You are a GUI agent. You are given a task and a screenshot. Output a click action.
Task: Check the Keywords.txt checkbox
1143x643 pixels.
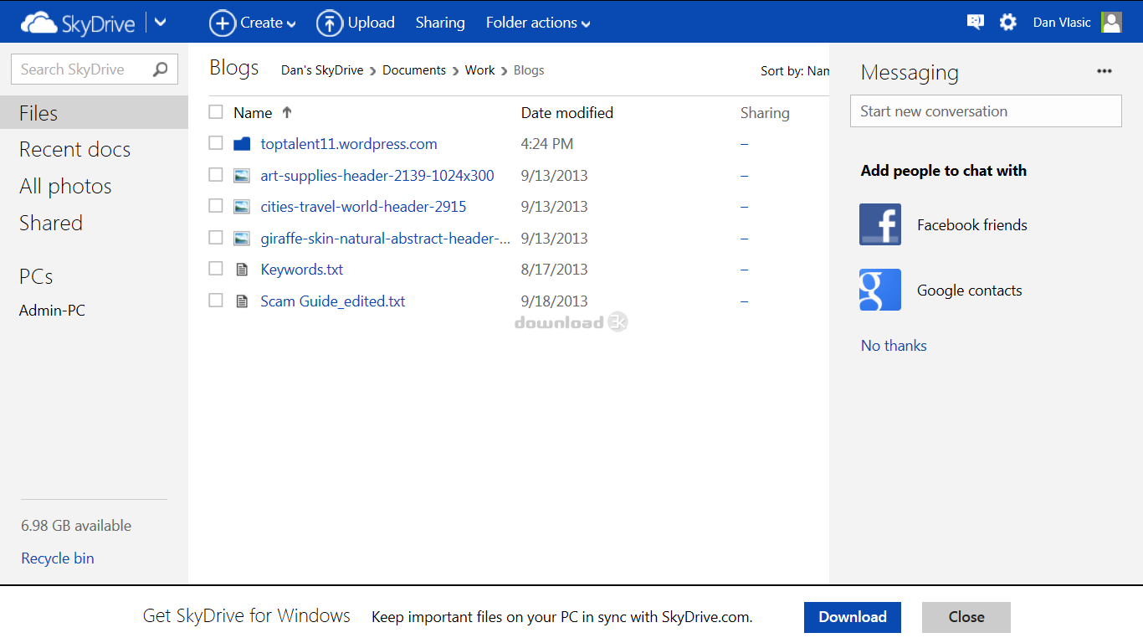point(216,269)
